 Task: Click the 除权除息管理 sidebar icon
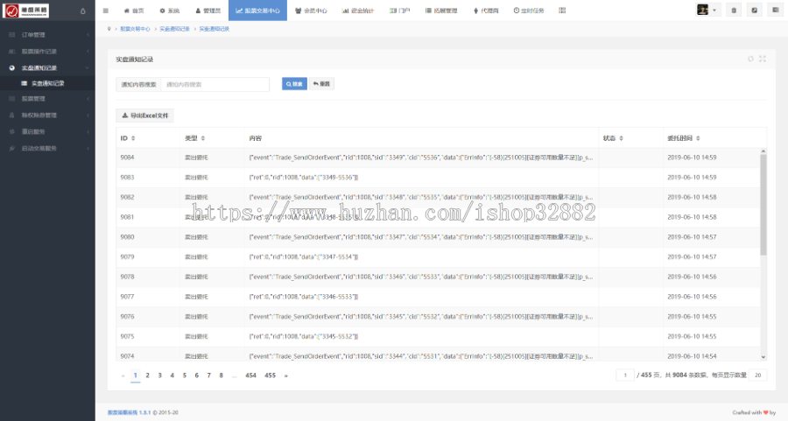(12, 115)
